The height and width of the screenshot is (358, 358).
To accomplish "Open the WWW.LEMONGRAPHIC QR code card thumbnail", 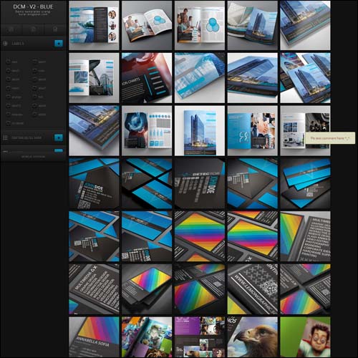I will tap(253, 289).
